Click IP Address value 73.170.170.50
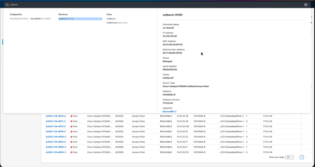Viewport: 315px width, 167px height. click(x=170, y=36)
